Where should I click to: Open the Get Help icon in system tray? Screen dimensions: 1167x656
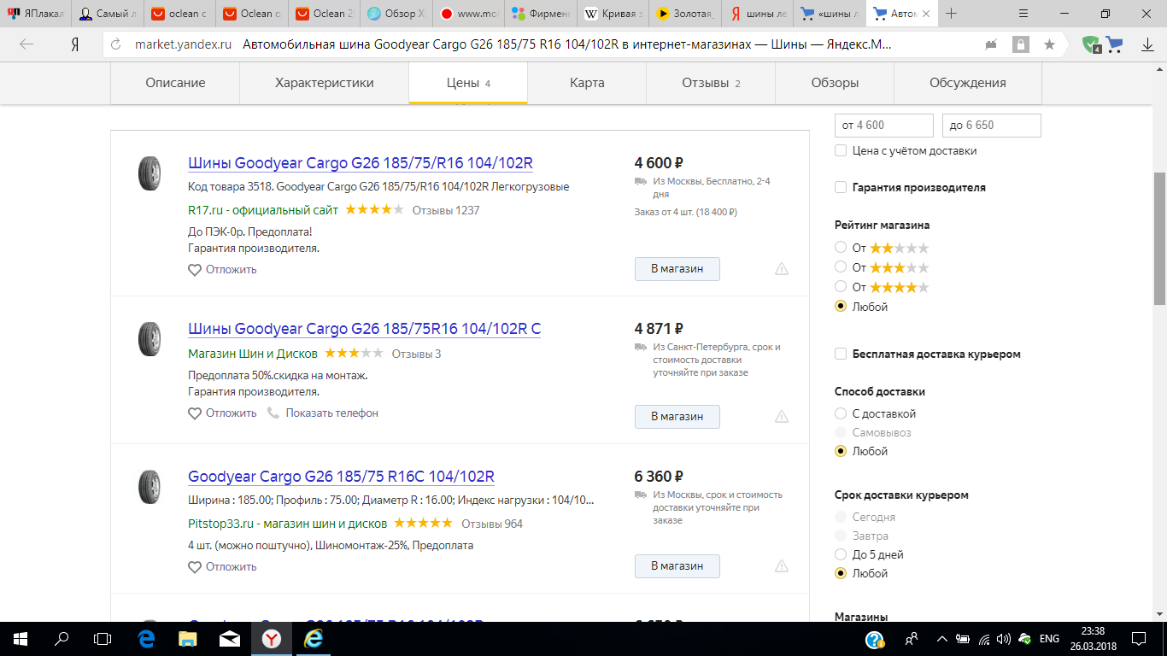[x=875, y=639]
